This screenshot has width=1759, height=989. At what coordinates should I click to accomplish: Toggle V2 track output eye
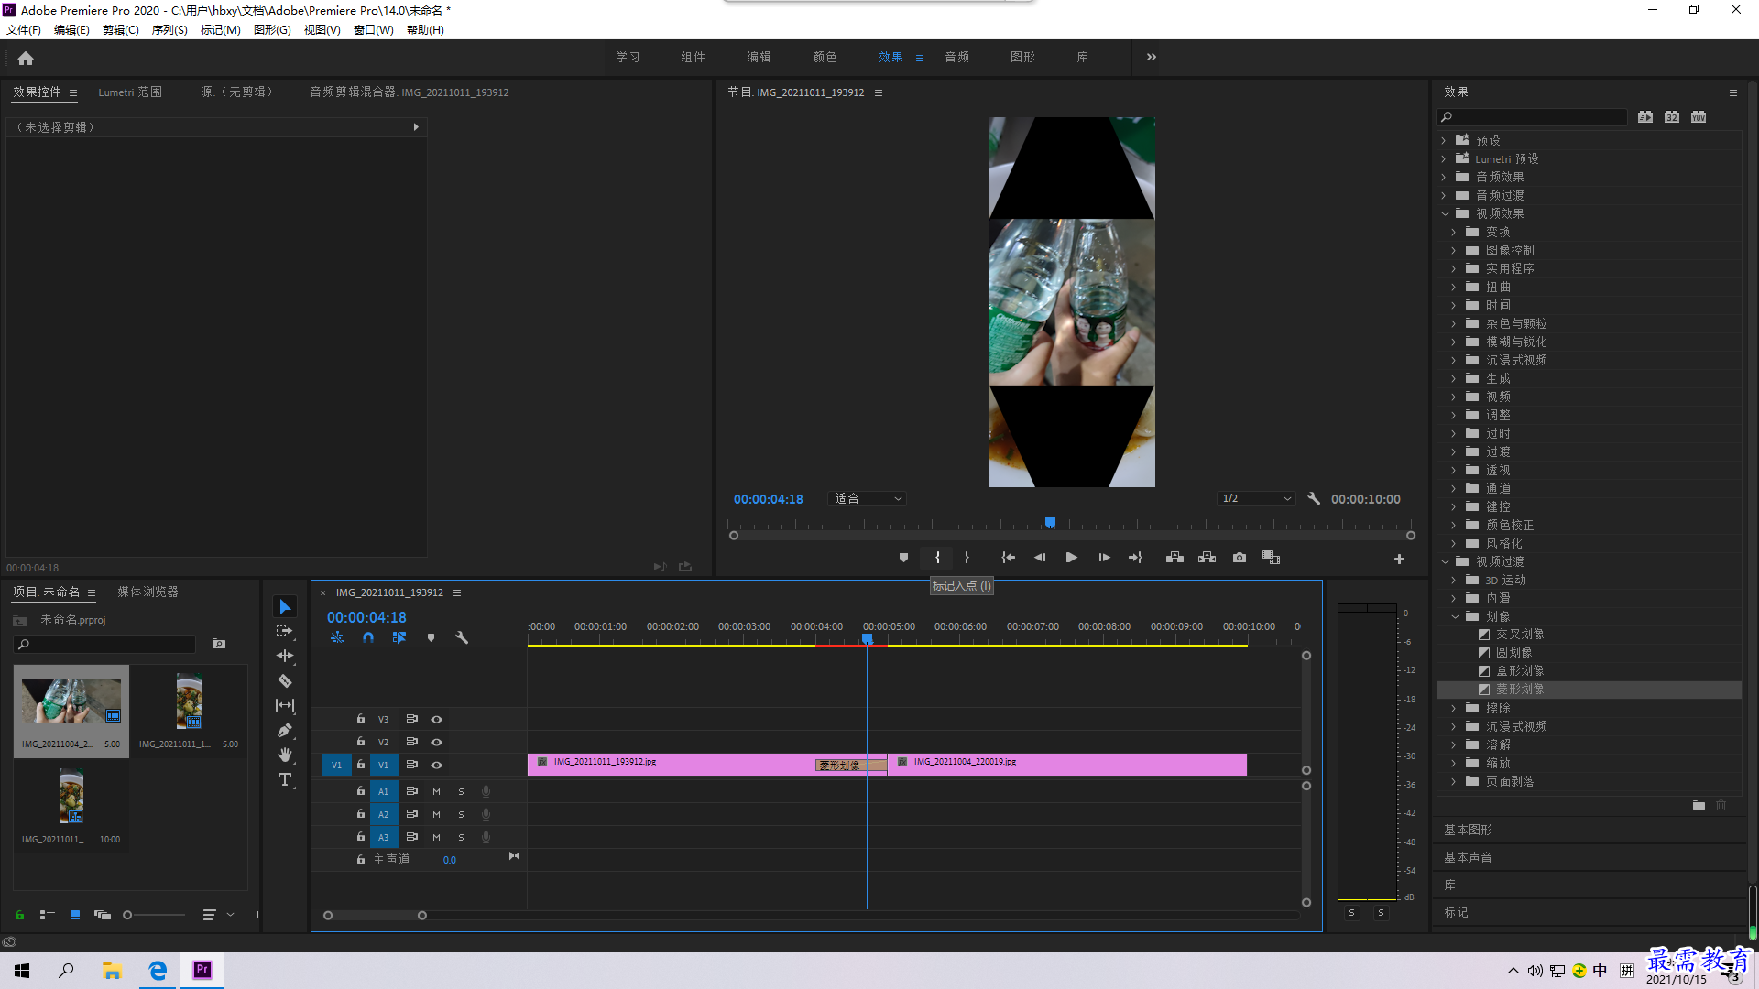pyautogui.click(x=437, y=742)
